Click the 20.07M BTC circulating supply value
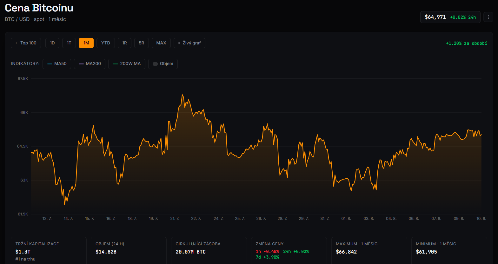 (x=190, y=252)
